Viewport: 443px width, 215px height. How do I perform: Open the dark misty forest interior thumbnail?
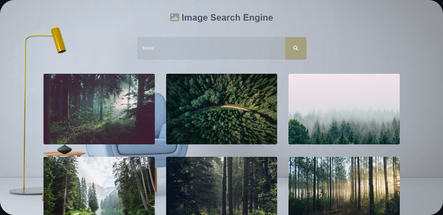tap(99, 109)
